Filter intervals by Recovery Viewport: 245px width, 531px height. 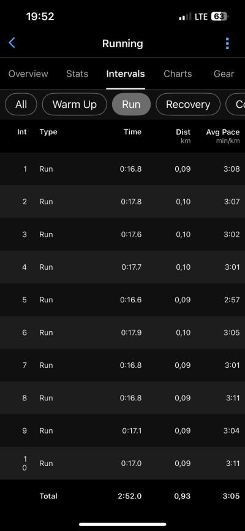pyautogui.click(x=188, y=104)
